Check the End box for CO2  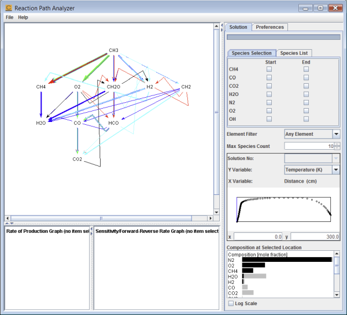pos(306,86)
